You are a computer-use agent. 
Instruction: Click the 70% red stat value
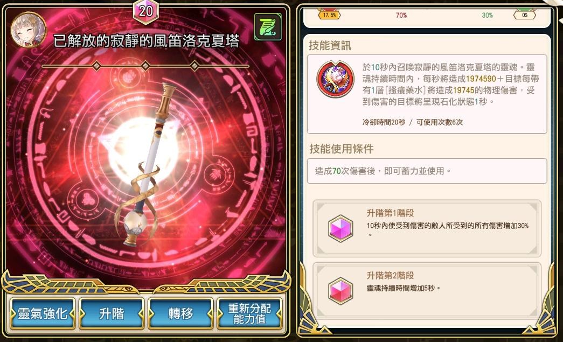coord(401,15)
